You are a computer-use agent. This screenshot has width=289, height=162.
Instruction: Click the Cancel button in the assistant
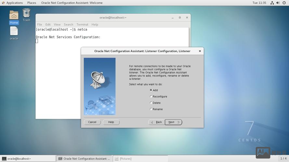[92, 122]
